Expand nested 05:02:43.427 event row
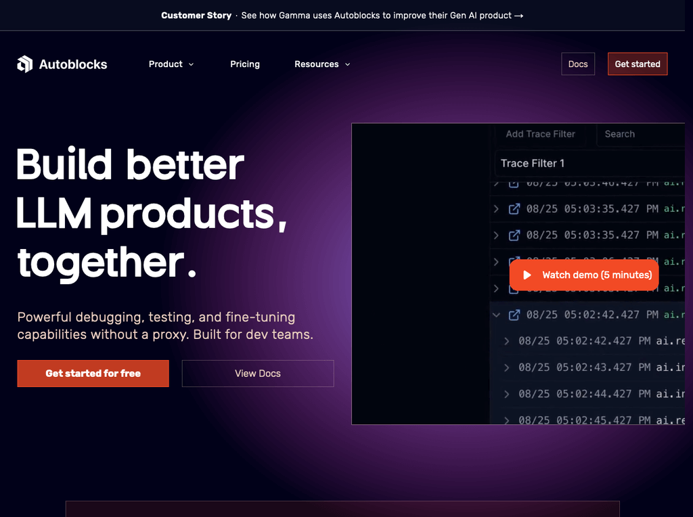This screenshot has width=693, height=517. (506, 367)
